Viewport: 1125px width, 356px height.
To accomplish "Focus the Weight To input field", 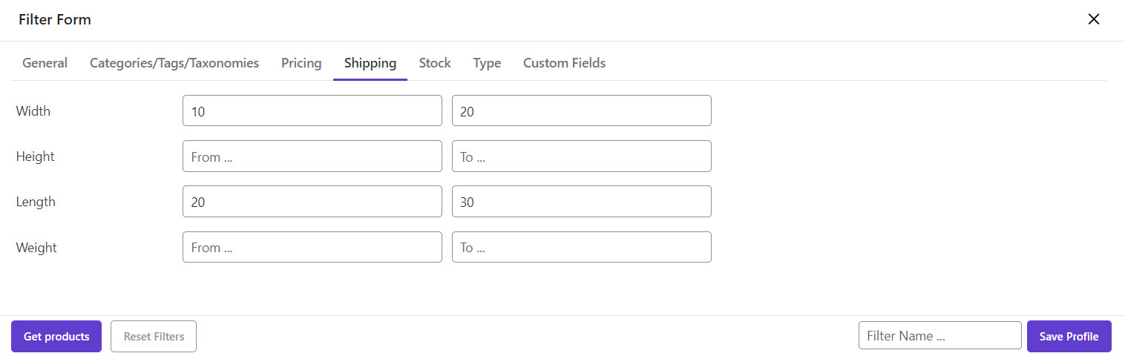I will (581, 247).
